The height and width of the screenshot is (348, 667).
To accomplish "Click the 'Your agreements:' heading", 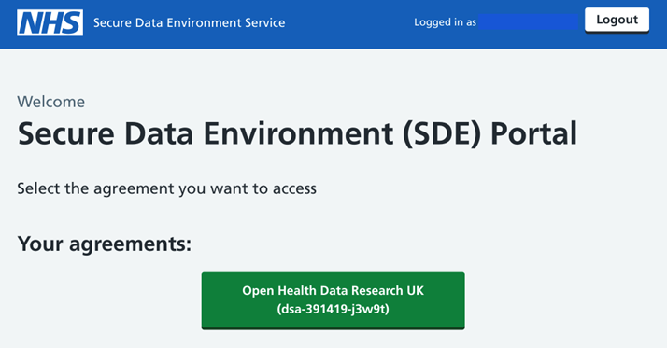I will coord(105,244).
